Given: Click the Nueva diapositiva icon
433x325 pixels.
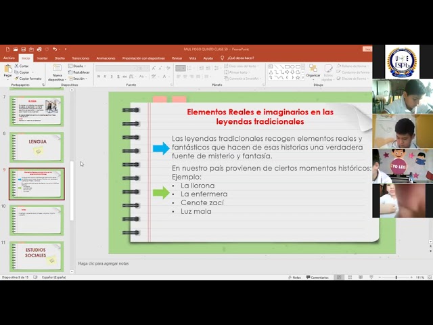Looking at the screenshot, I should click(57, 70).
